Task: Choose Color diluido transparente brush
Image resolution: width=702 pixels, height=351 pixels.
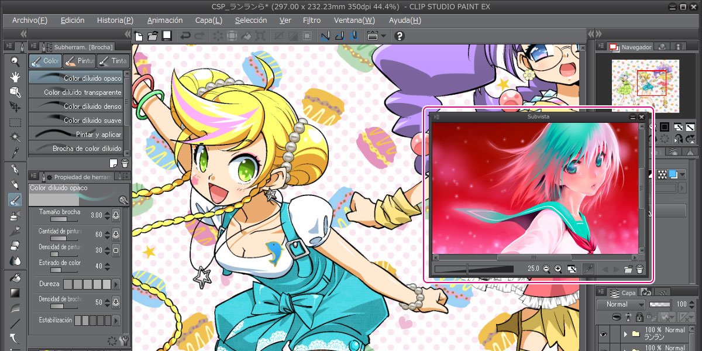Action: (x=76, y=92)
